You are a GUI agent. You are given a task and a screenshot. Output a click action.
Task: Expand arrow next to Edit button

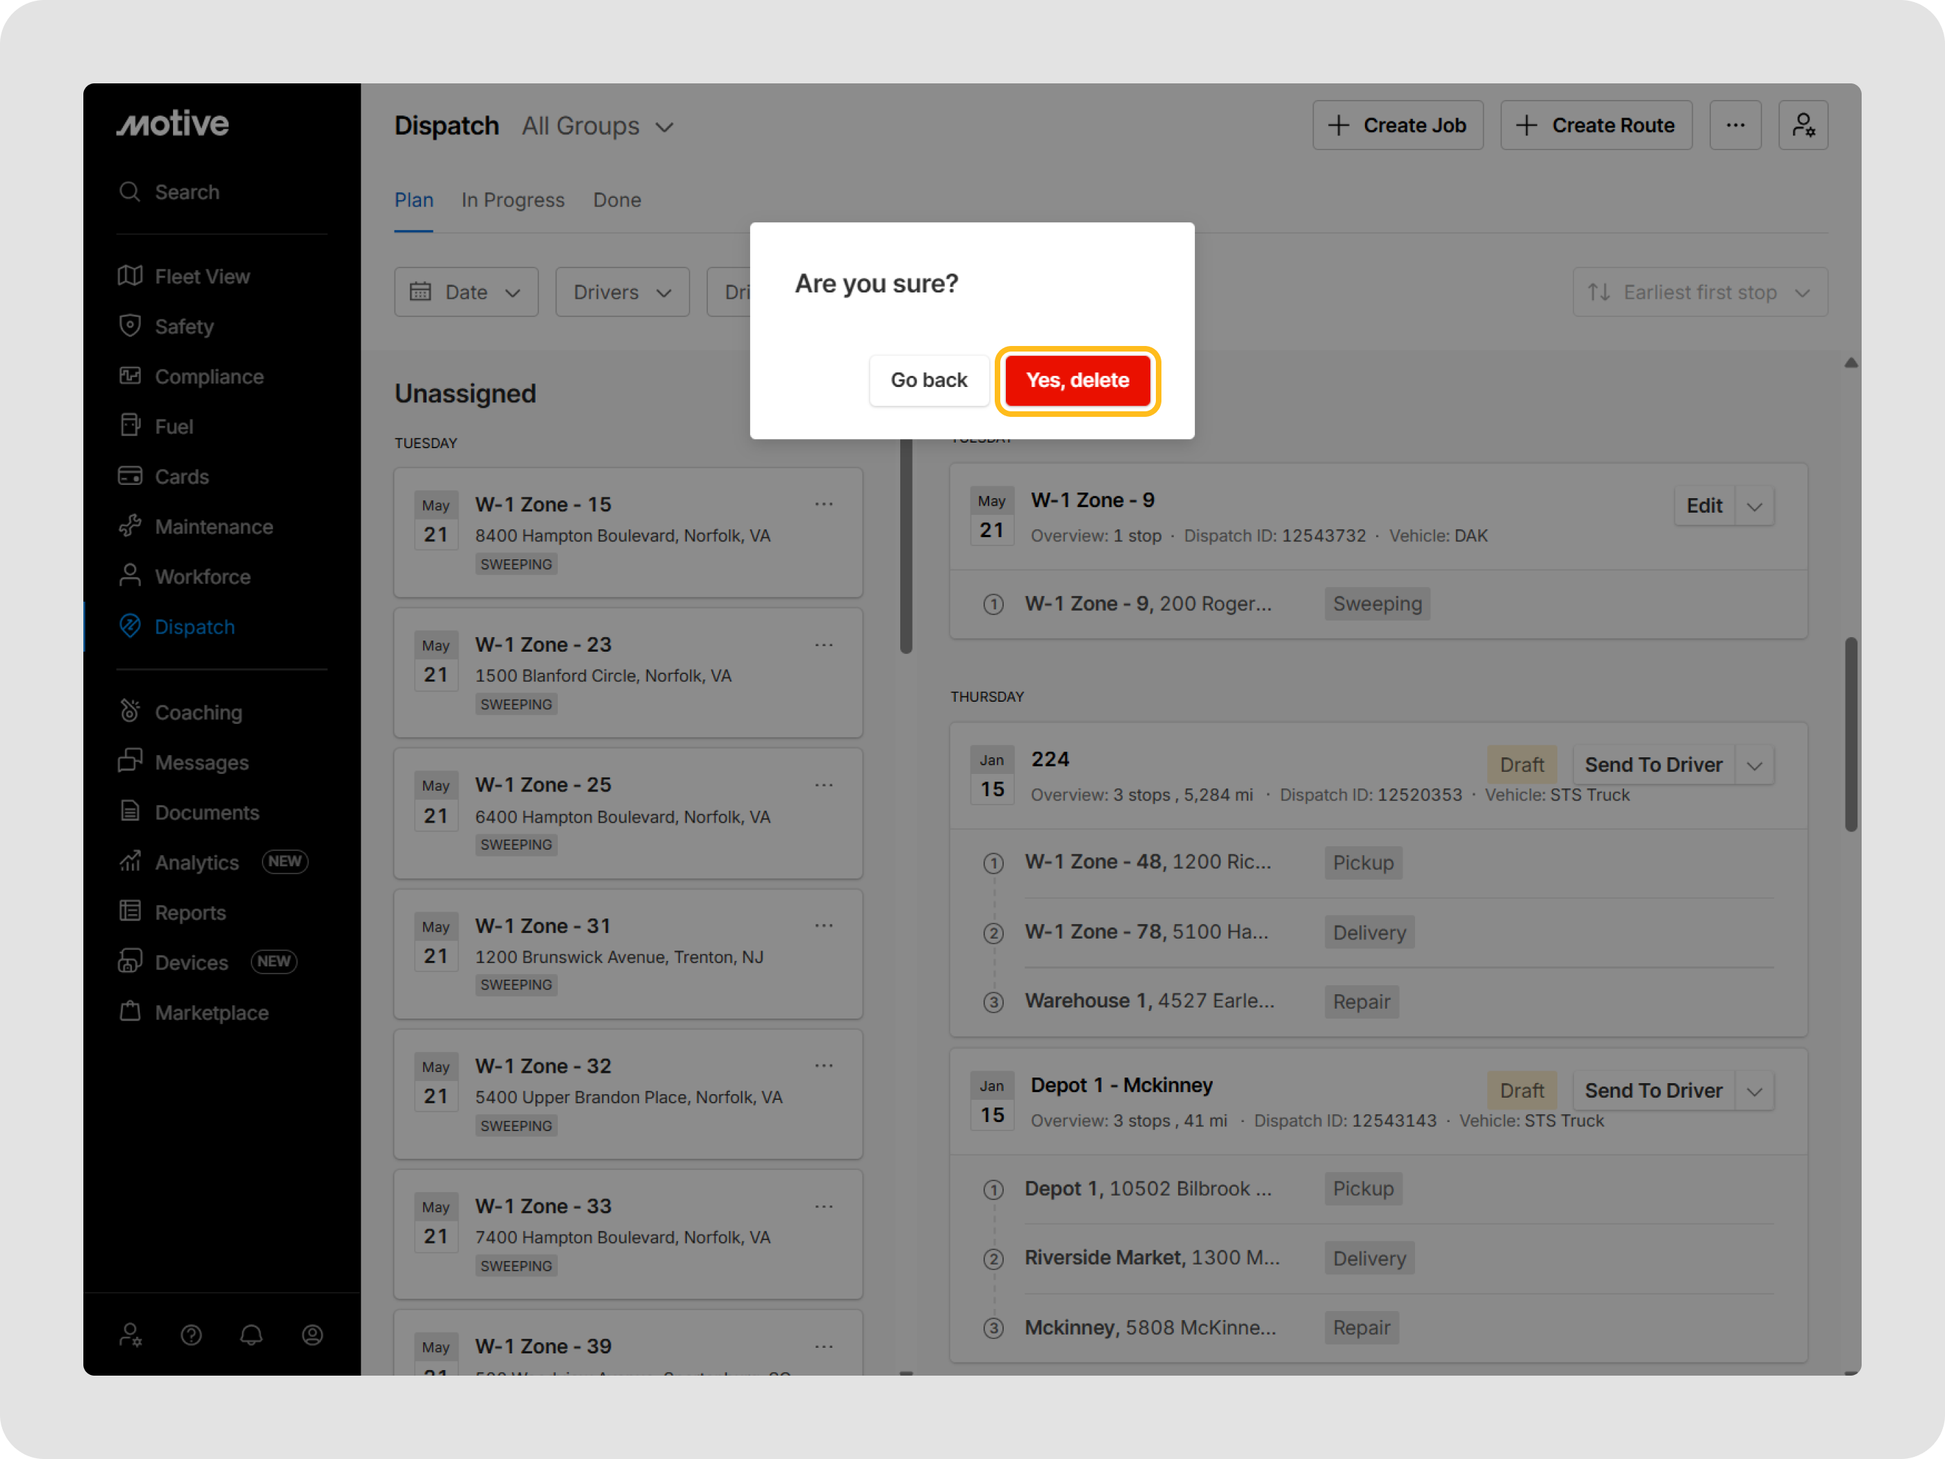(1754, 506)
